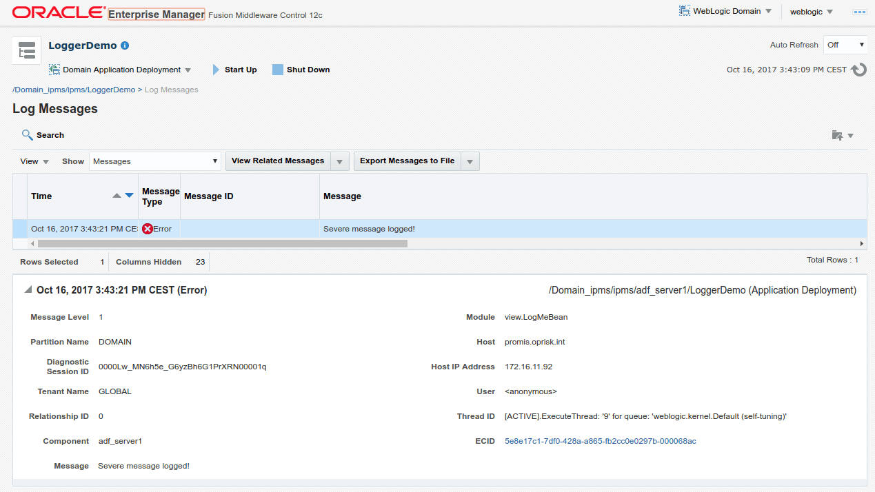Open the Search panel with the magnifier icon
875x492 pixels.
pyautogui.click(x=28, y=134)
